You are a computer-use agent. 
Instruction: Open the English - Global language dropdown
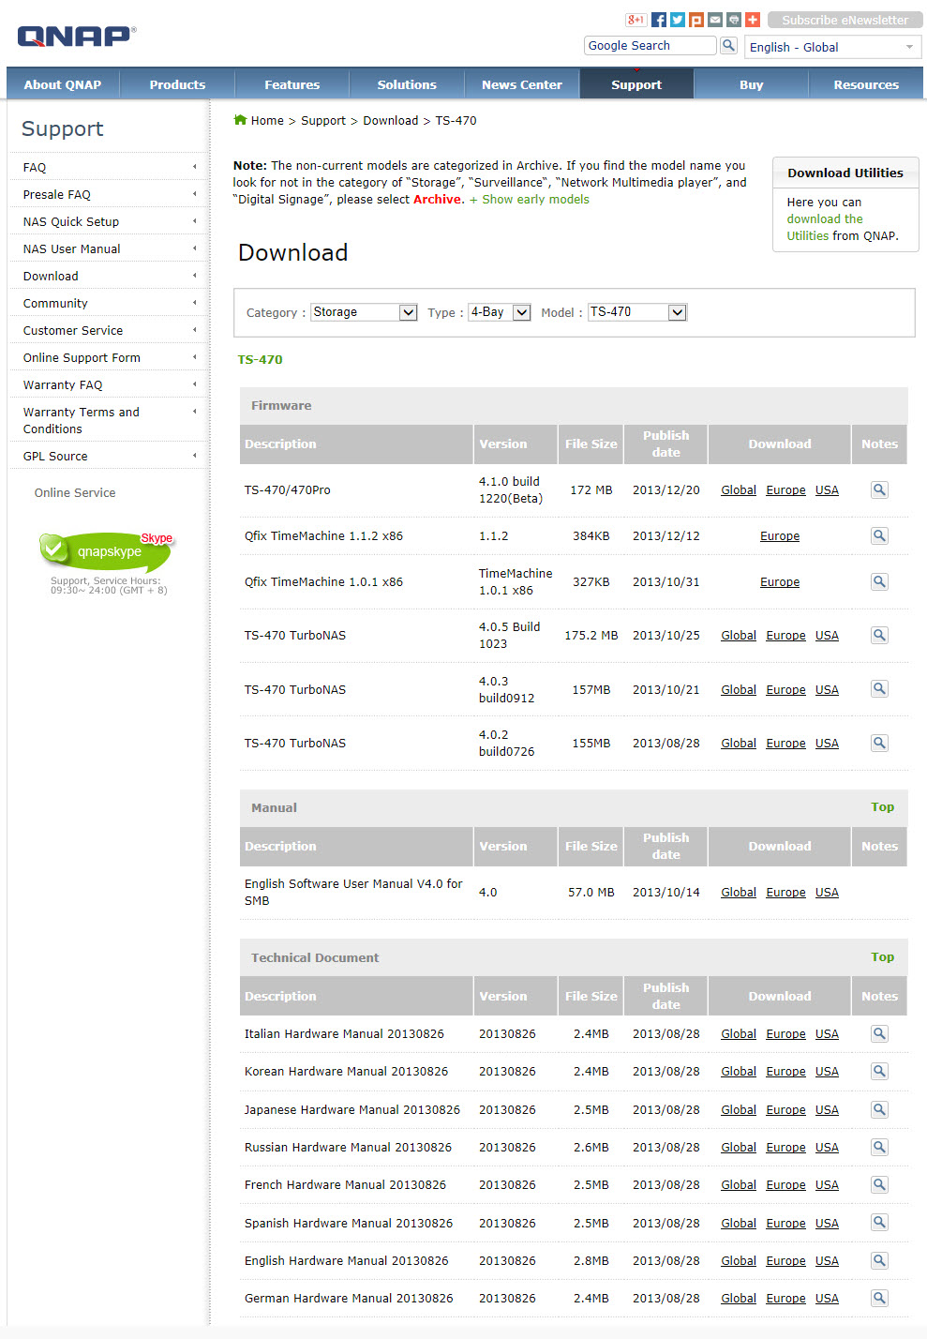click(x=832, y=47)
